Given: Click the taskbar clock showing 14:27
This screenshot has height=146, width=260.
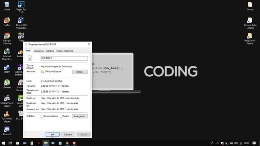Looking at the screenshot, I should pyautogui.click(x=247, y=143).
